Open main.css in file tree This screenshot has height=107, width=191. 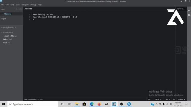tap(7, 43)
